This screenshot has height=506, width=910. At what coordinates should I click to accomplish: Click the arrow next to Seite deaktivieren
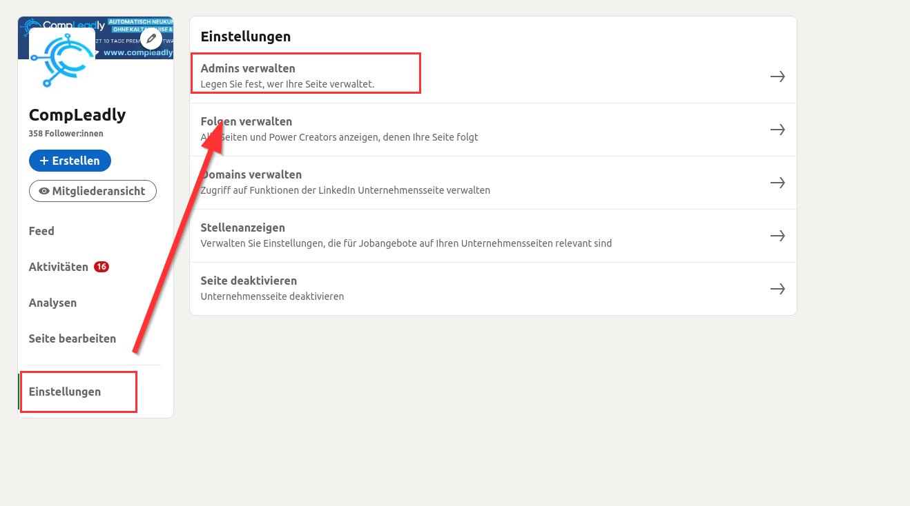coord(777,289)
